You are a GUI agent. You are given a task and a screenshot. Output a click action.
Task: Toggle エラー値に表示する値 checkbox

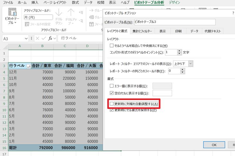(x=112, y=86)
